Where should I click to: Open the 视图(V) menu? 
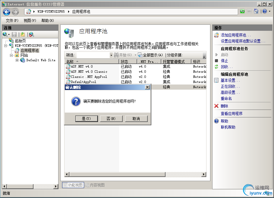pyautogui.click(x=30, y=21)
